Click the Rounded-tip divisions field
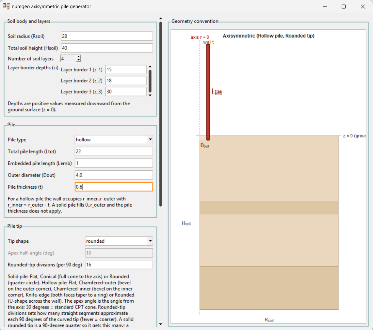The width and height of the screenshot is (373, 330). click(x=119, y=265)
